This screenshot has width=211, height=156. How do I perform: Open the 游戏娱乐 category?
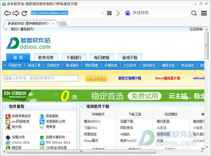[x=149, y=65]
